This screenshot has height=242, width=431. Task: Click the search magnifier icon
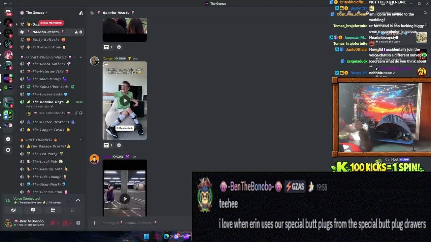tap(426, 13)
